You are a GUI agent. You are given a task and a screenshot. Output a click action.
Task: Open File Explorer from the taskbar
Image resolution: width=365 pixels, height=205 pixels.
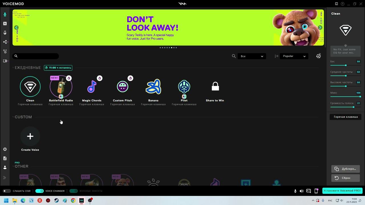click(15, 200)
